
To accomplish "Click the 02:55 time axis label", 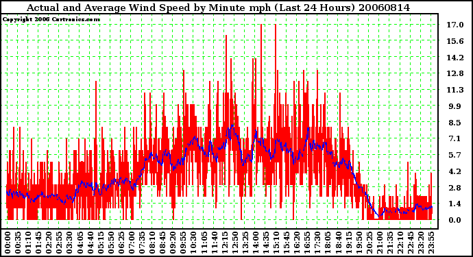I will (59, 243).
